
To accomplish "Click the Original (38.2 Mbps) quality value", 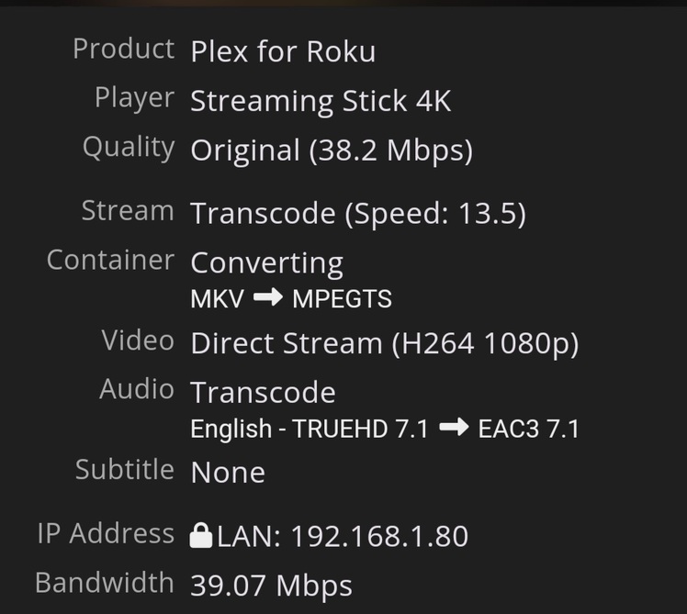I will 332,151.
